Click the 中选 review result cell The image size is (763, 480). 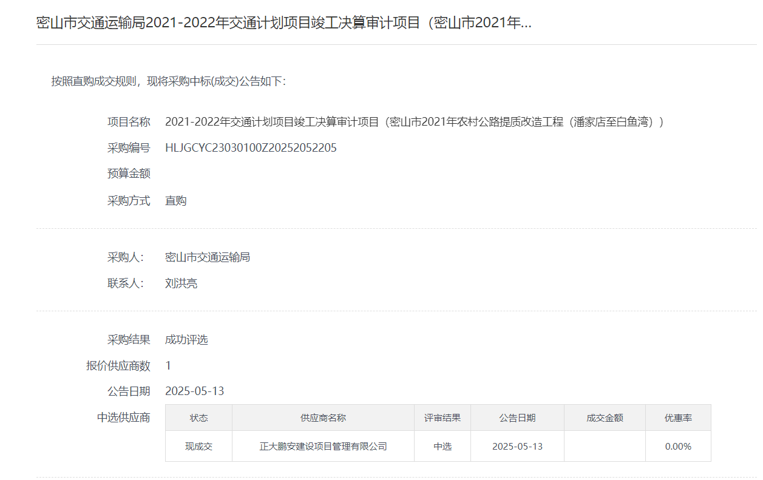(x=442, y=447)
